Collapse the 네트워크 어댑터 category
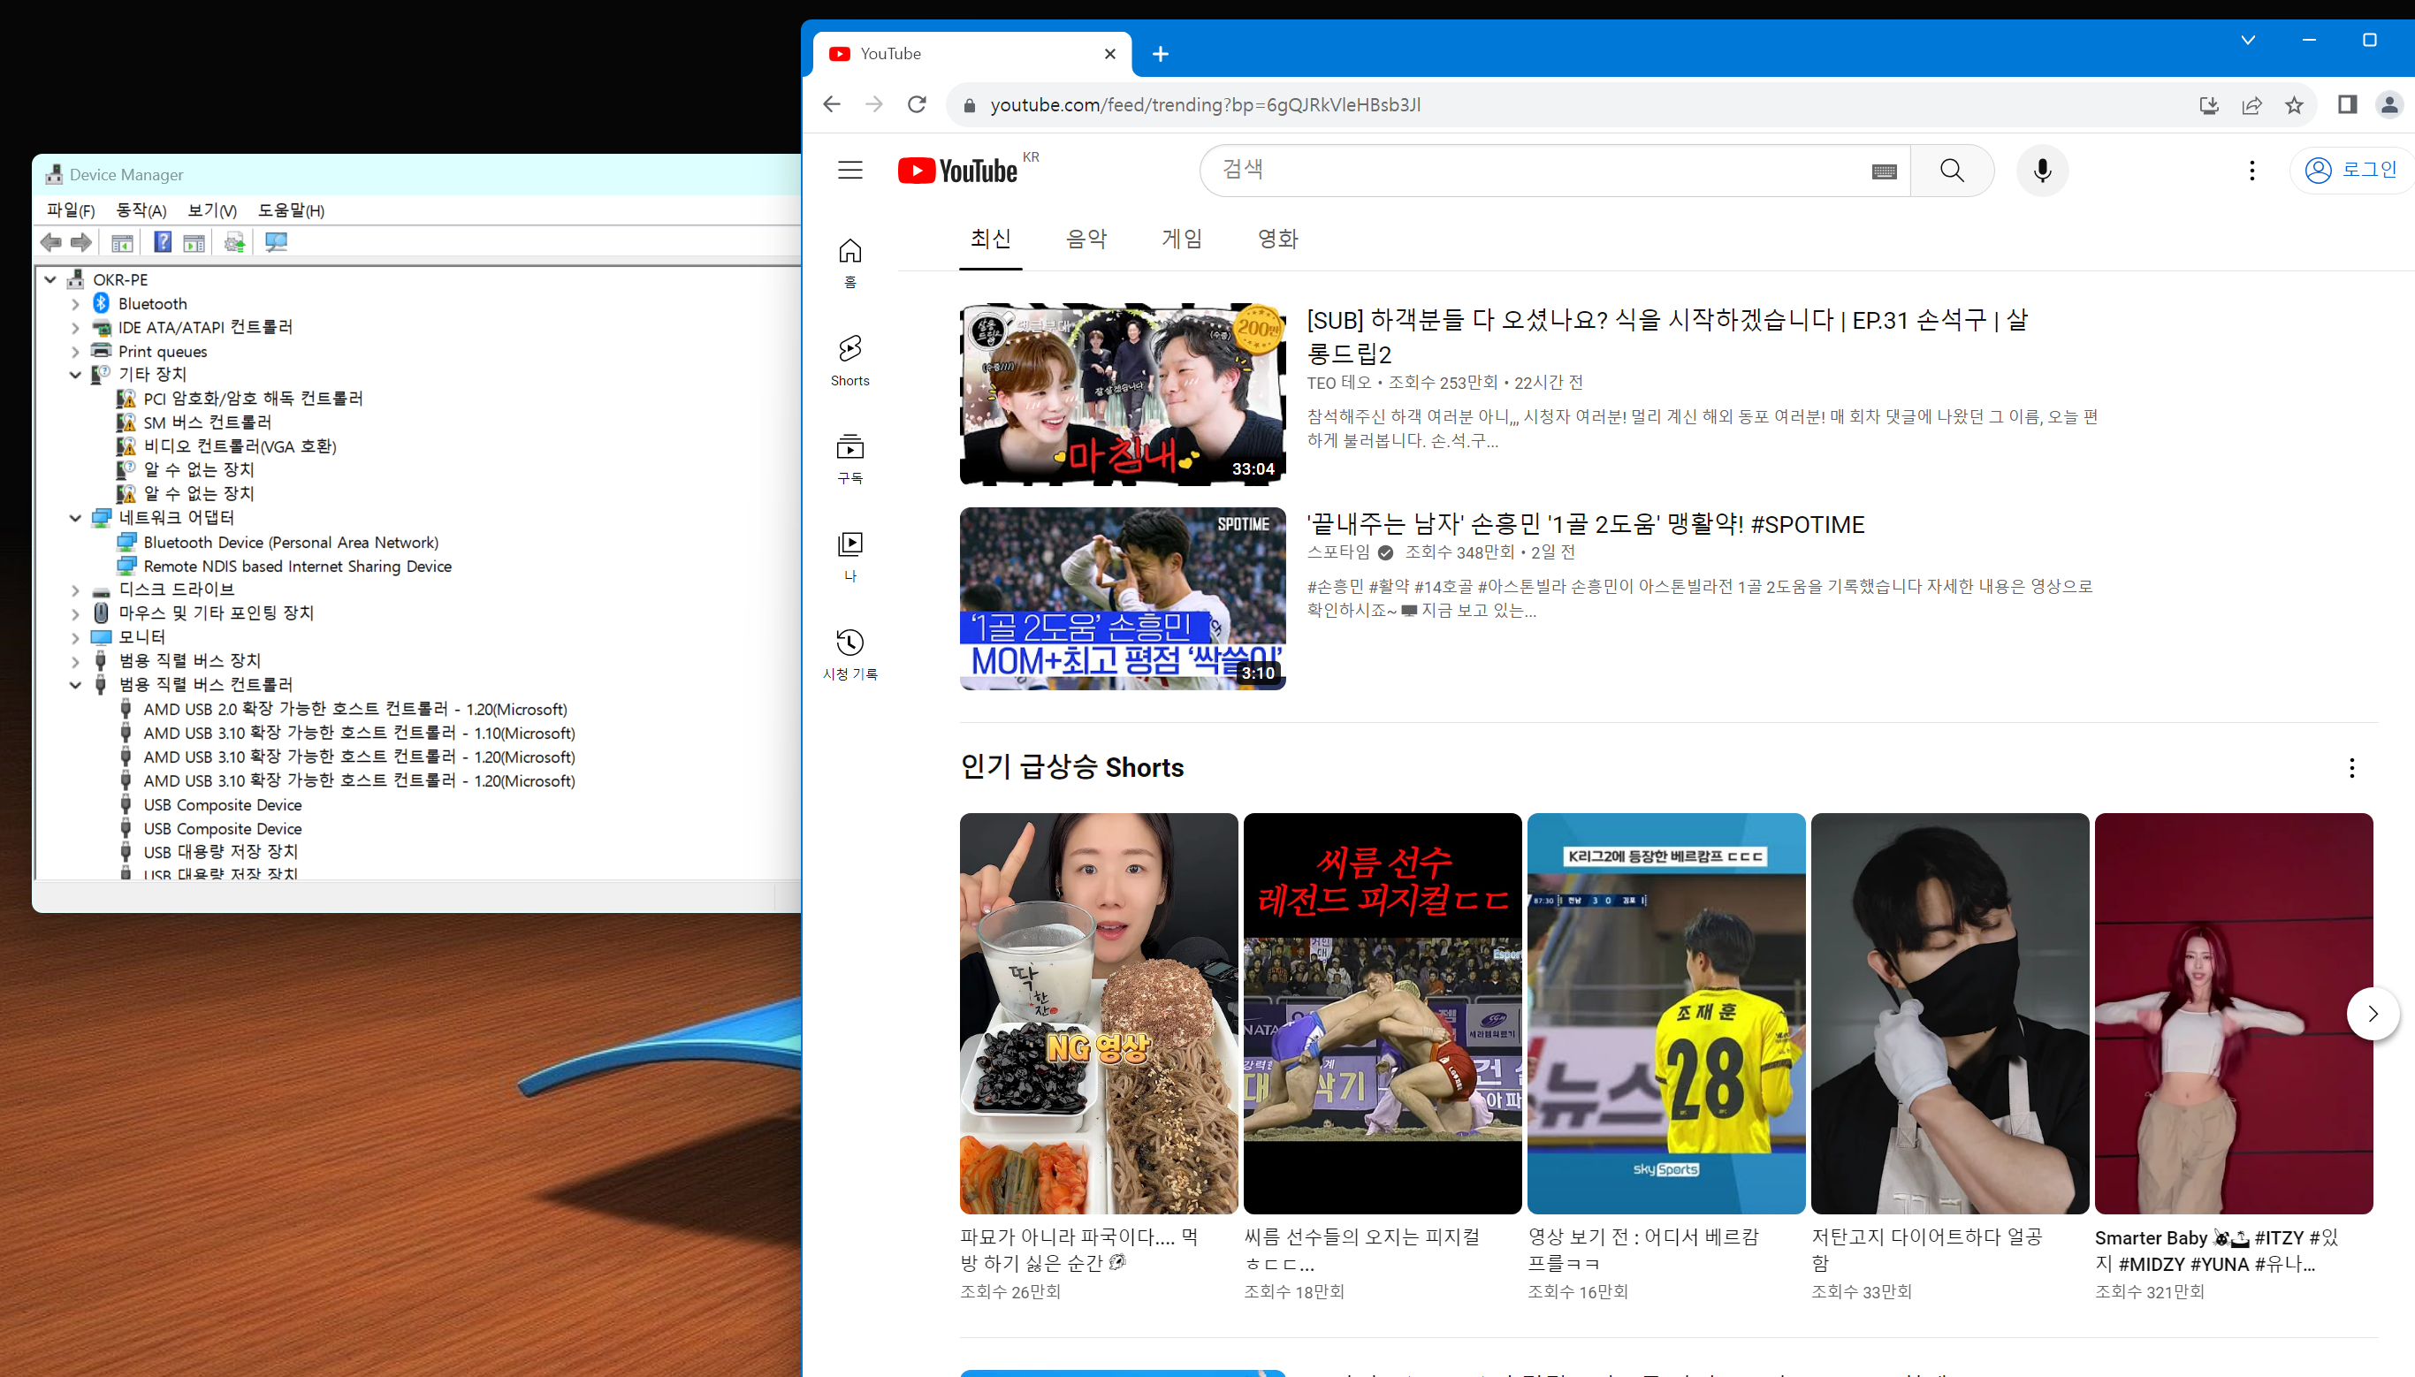The image size is (2415, 1377). click(x=76, y=518)
